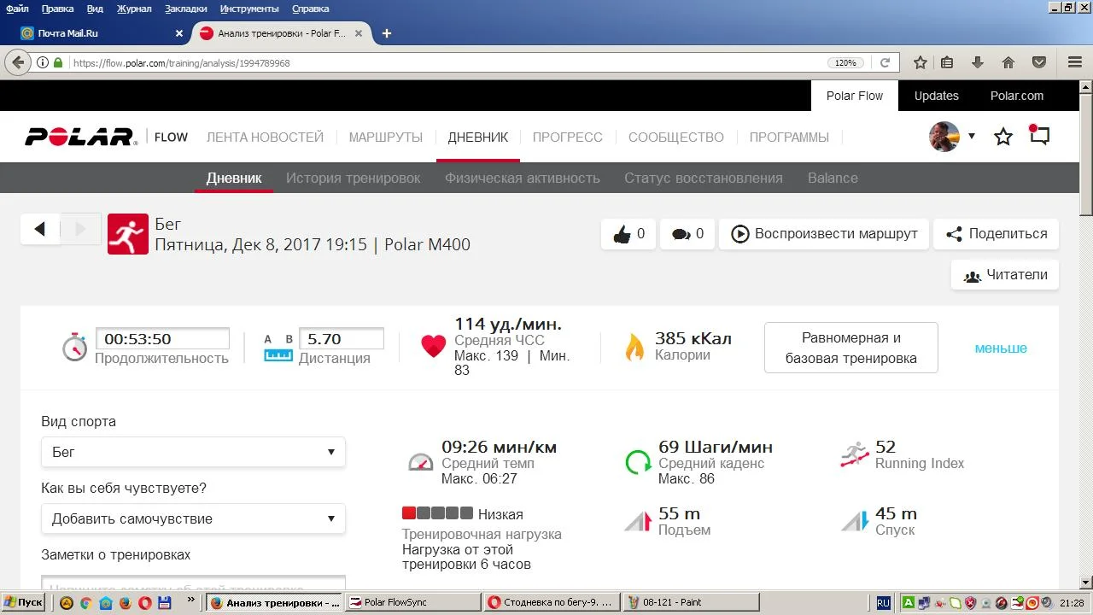Show the bookmarks library icon in toolbar
1093x615 pixels.
pyautogui.click(x=947, y=62)
